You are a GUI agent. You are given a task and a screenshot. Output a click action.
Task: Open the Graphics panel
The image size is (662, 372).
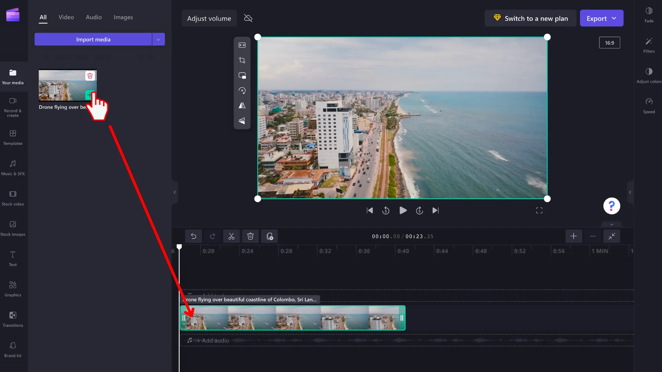pyautogui.click(x=13, y=289)
